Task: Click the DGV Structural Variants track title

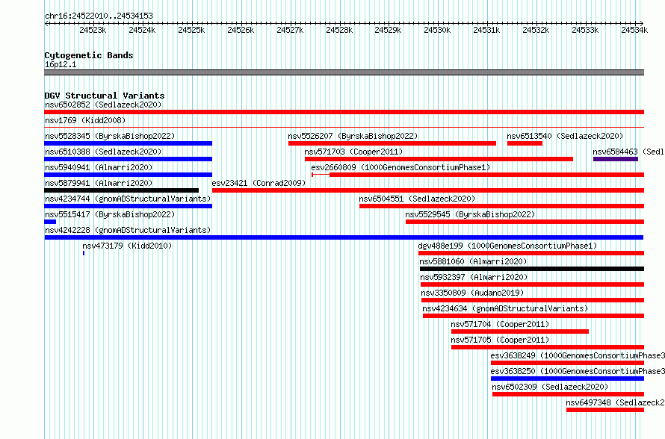Action: click(x=105, y=96)
